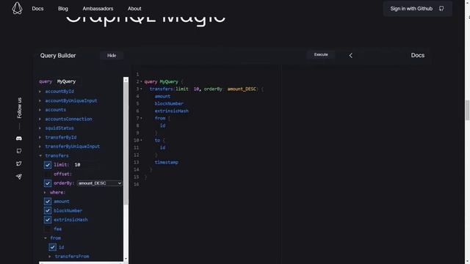Go to Ambassadors in the header
Screen dimensions: 470x264
tap(98, 9)
